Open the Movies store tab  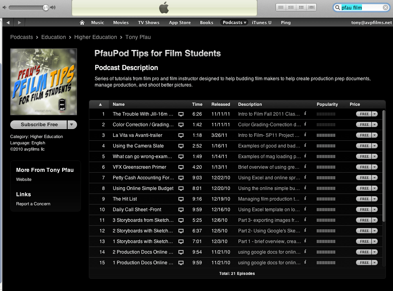pos(121,22)
